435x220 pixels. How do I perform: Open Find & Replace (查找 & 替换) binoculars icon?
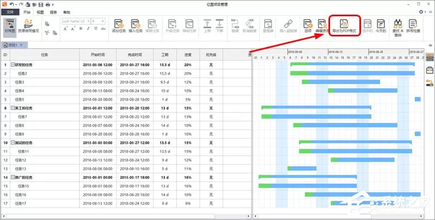pos(398,28)
